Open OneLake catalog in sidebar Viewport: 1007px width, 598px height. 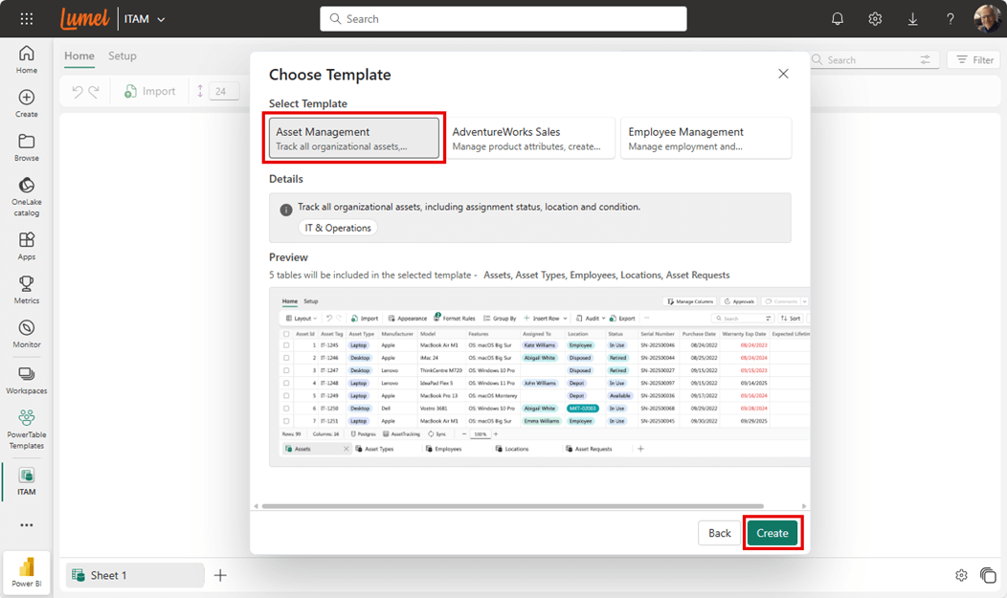pos(27,195)
